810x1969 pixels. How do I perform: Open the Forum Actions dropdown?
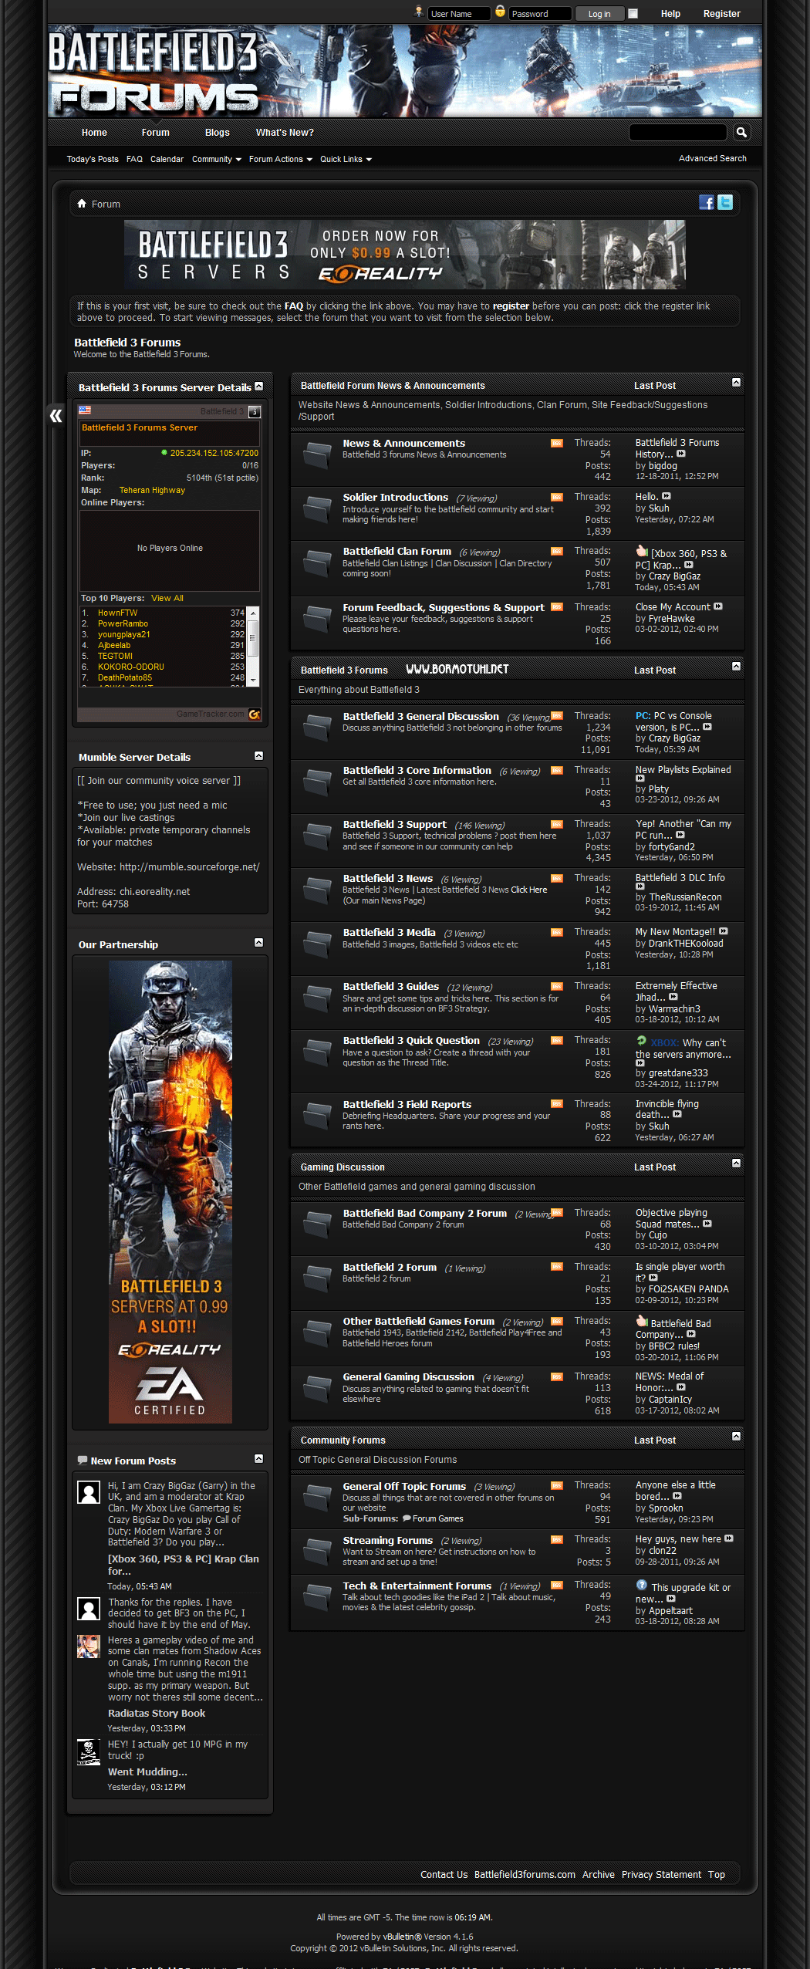pyautogui.click(x=281, y=159)
